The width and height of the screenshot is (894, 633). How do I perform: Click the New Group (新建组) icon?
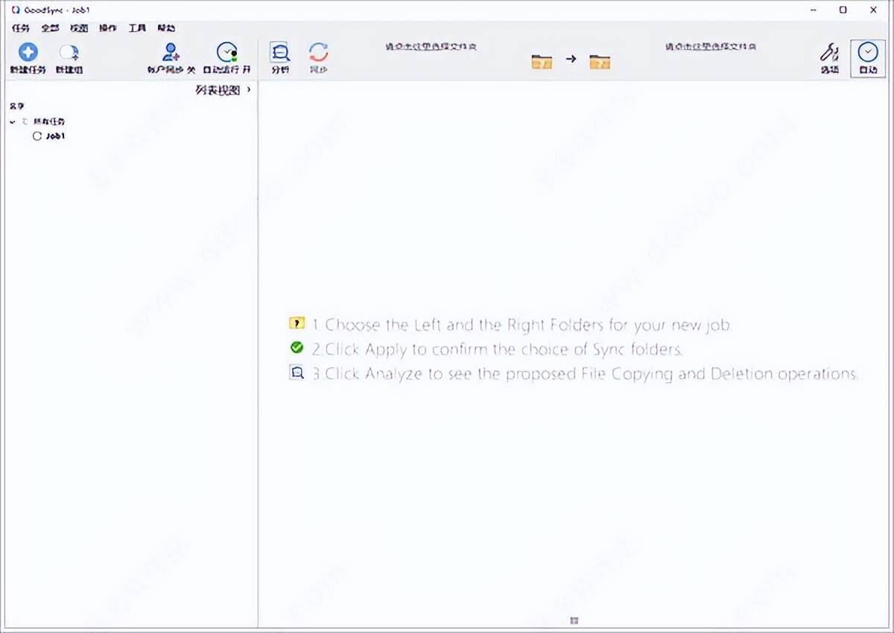pos(69,53)
